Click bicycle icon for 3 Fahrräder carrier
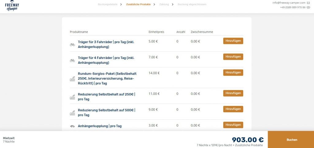 [x=72, y=45]
